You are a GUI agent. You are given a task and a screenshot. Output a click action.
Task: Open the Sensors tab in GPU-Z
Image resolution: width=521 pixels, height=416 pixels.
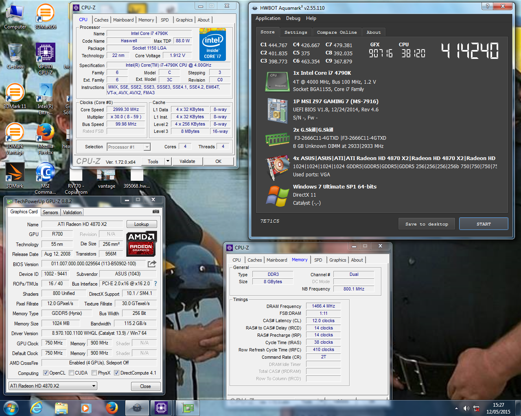click(50, 212)
